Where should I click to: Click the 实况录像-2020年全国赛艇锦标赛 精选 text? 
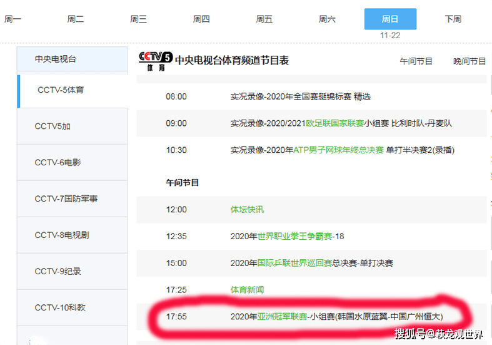300,96
